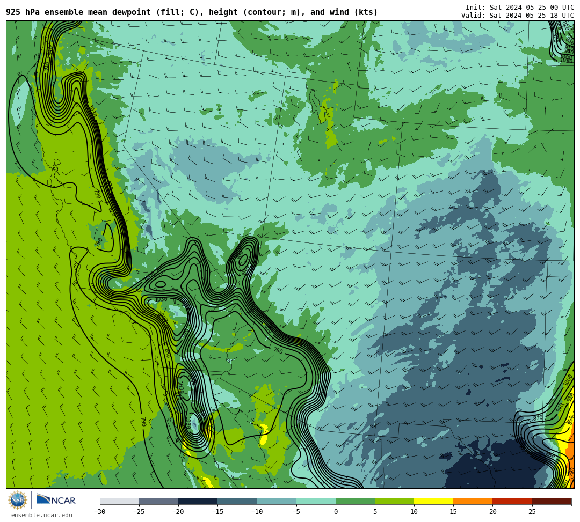This screenshot has height=522, width=580.
Task: Pick the yellow 10 to 15 colorbar swatch
Action: pyautogui.click(x=433, y=501)
